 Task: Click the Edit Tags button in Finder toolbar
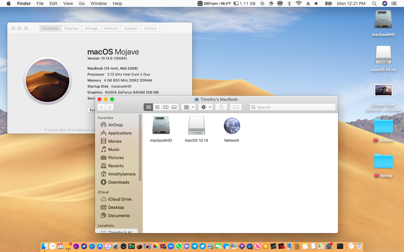[x=236, y=107]
